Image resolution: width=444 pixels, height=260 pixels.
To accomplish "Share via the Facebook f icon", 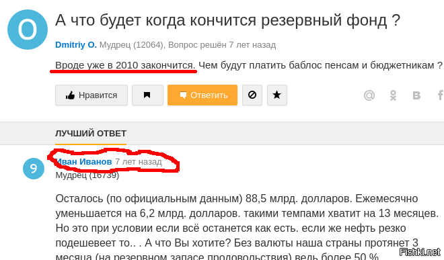I will click(441, 95).
